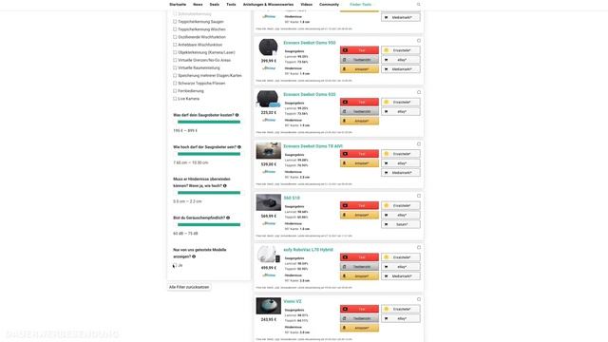This screenshot has width=608, height=342.
Task: Adjust the noise level dB slider
Action: point(209,225)
